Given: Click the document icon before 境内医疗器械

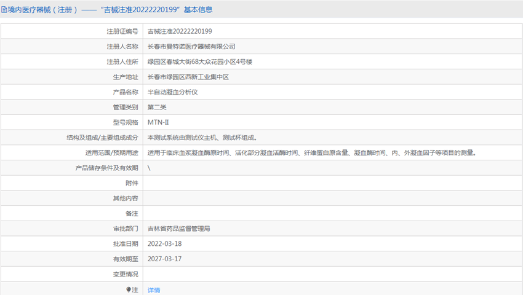Looking at the screenshot, I should pyautogui.click(x=4, y=10).
